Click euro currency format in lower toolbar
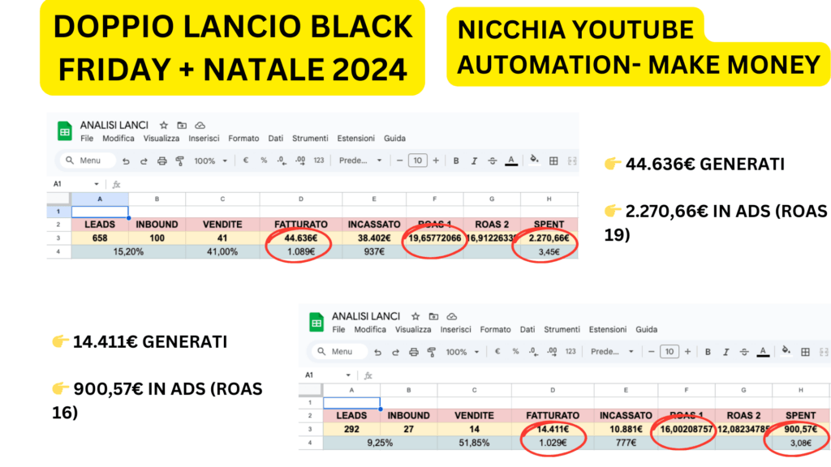Screen dimensions: 831x467 click(x=497, y=352)
